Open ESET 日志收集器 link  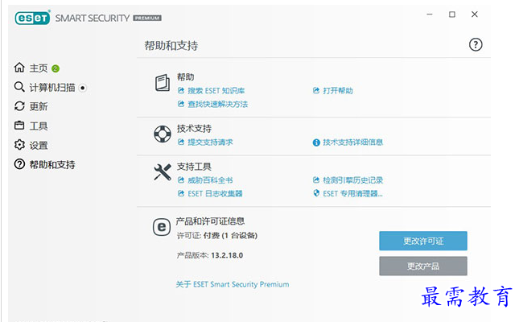tap(214, 193)
